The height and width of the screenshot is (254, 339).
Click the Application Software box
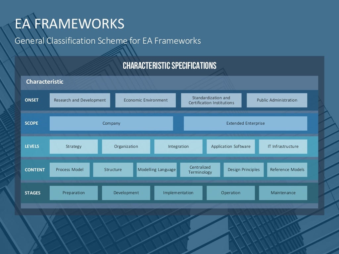pos(231,147)
